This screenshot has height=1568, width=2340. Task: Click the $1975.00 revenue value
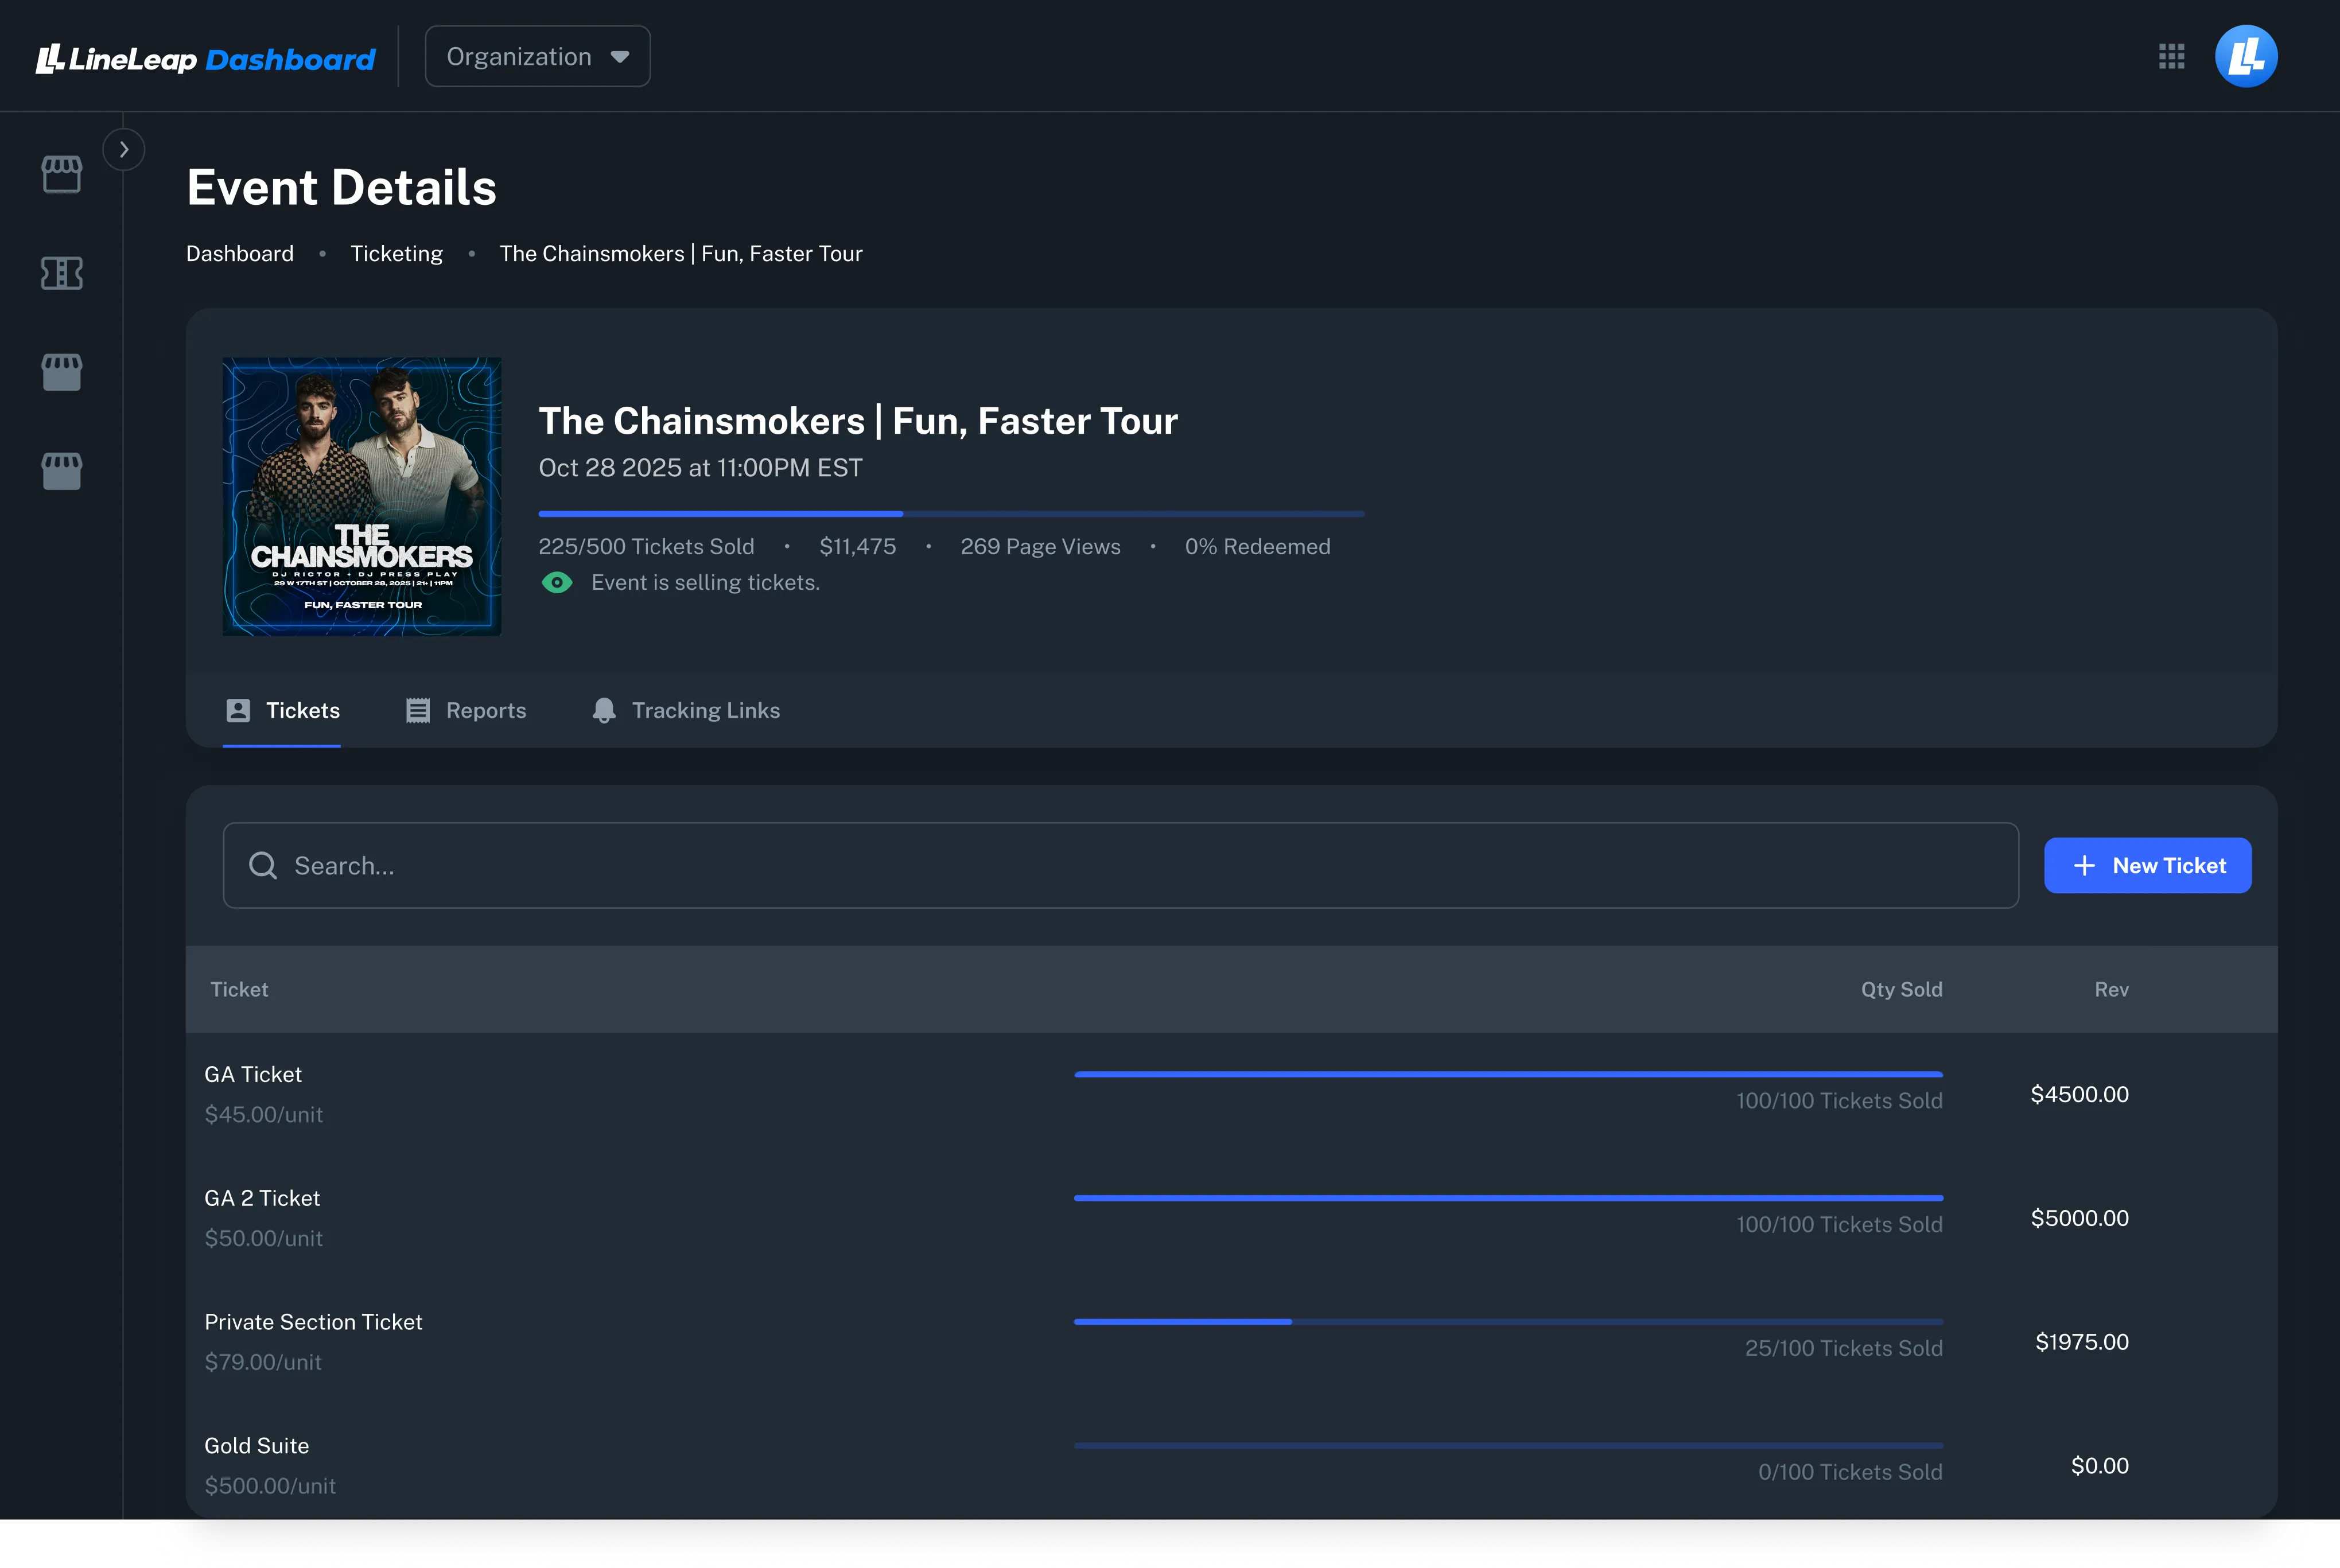click(x=2082, y=1343)
